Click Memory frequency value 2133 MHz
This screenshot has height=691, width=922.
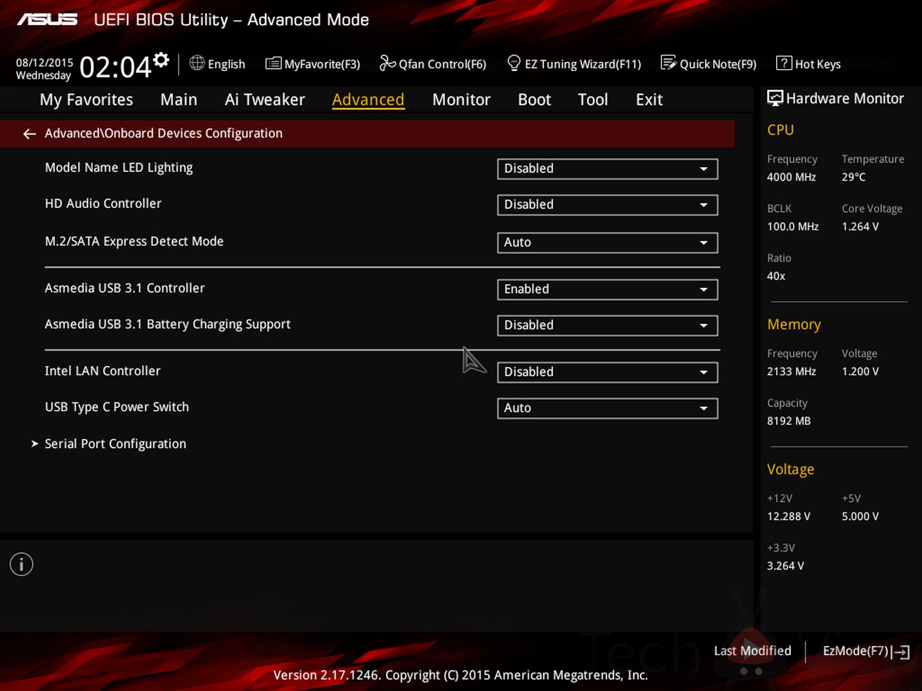[x=791, y=372]
